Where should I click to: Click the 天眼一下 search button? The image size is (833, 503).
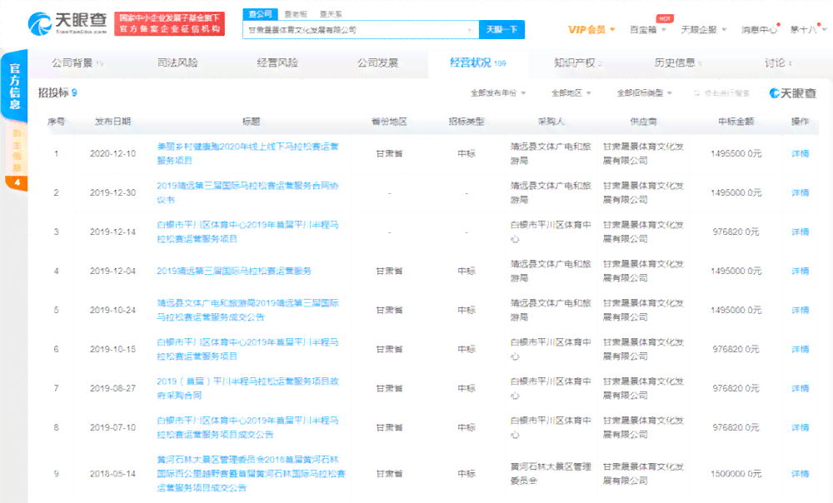(x=501, y=30)
